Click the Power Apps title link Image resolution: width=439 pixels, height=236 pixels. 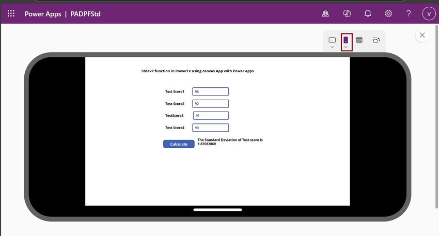(43, 14)
